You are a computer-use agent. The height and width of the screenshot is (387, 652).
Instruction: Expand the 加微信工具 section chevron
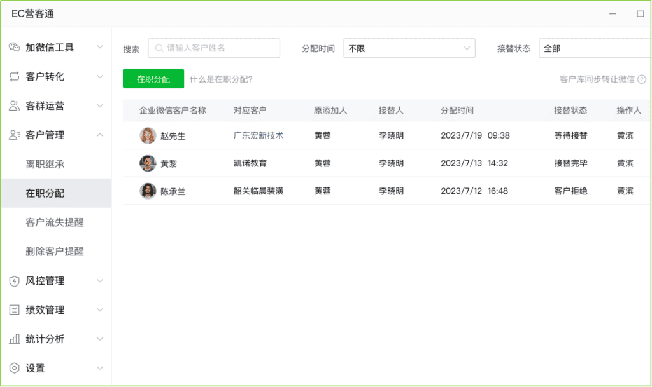point(100,47)
